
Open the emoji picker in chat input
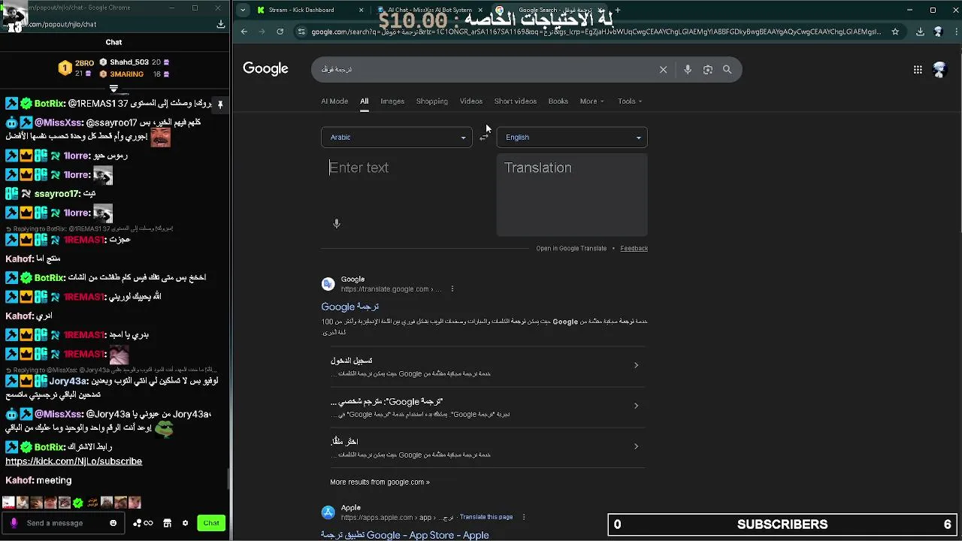(x=113, y=523)
